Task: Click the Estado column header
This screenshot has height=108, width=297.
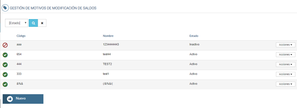Action: [x=194, y=36]
